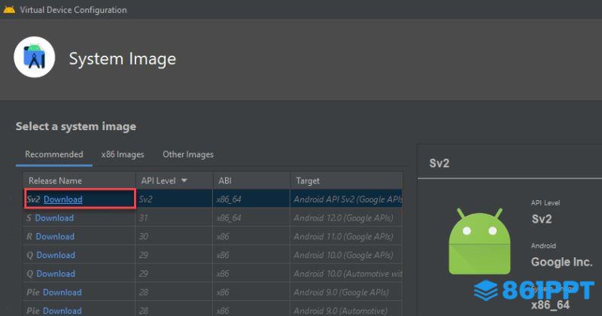Click the Target column header

click(x=346, y=181)
